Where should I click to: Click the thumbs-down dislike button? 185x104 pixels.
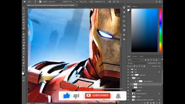(76, 96)
